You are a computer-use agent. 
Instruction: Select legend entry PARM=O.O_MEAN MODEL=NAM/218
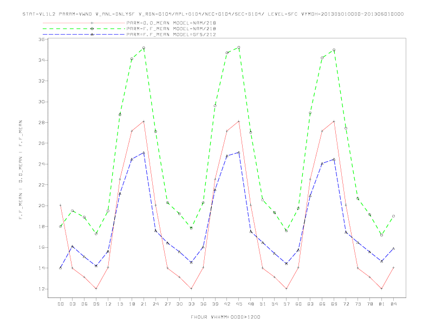(x=171, y=23)
